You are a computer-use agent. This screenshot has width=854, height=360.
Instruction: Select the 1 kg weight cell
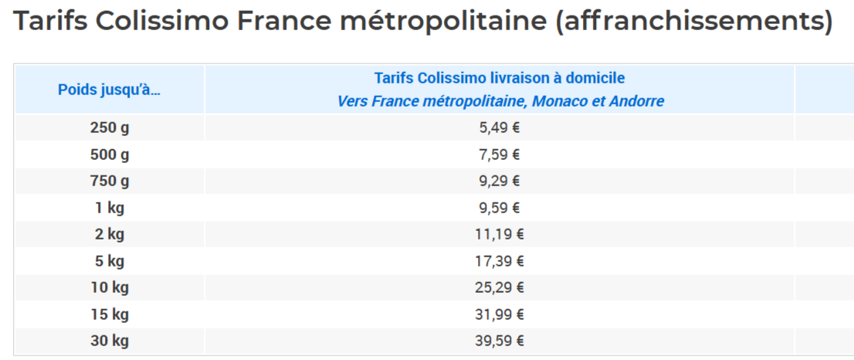(109, 208)
